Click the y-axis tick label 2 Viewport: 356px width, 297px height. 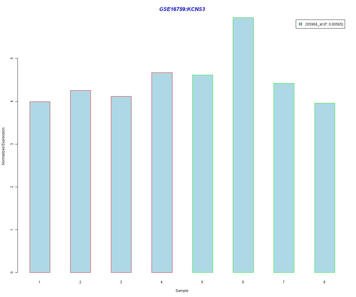click(x=12, y=187)
